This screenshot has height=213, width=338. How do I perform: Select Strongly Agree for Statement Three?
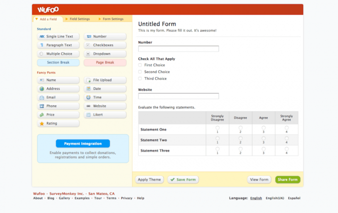pyautogui.click(x=286, y=149)
